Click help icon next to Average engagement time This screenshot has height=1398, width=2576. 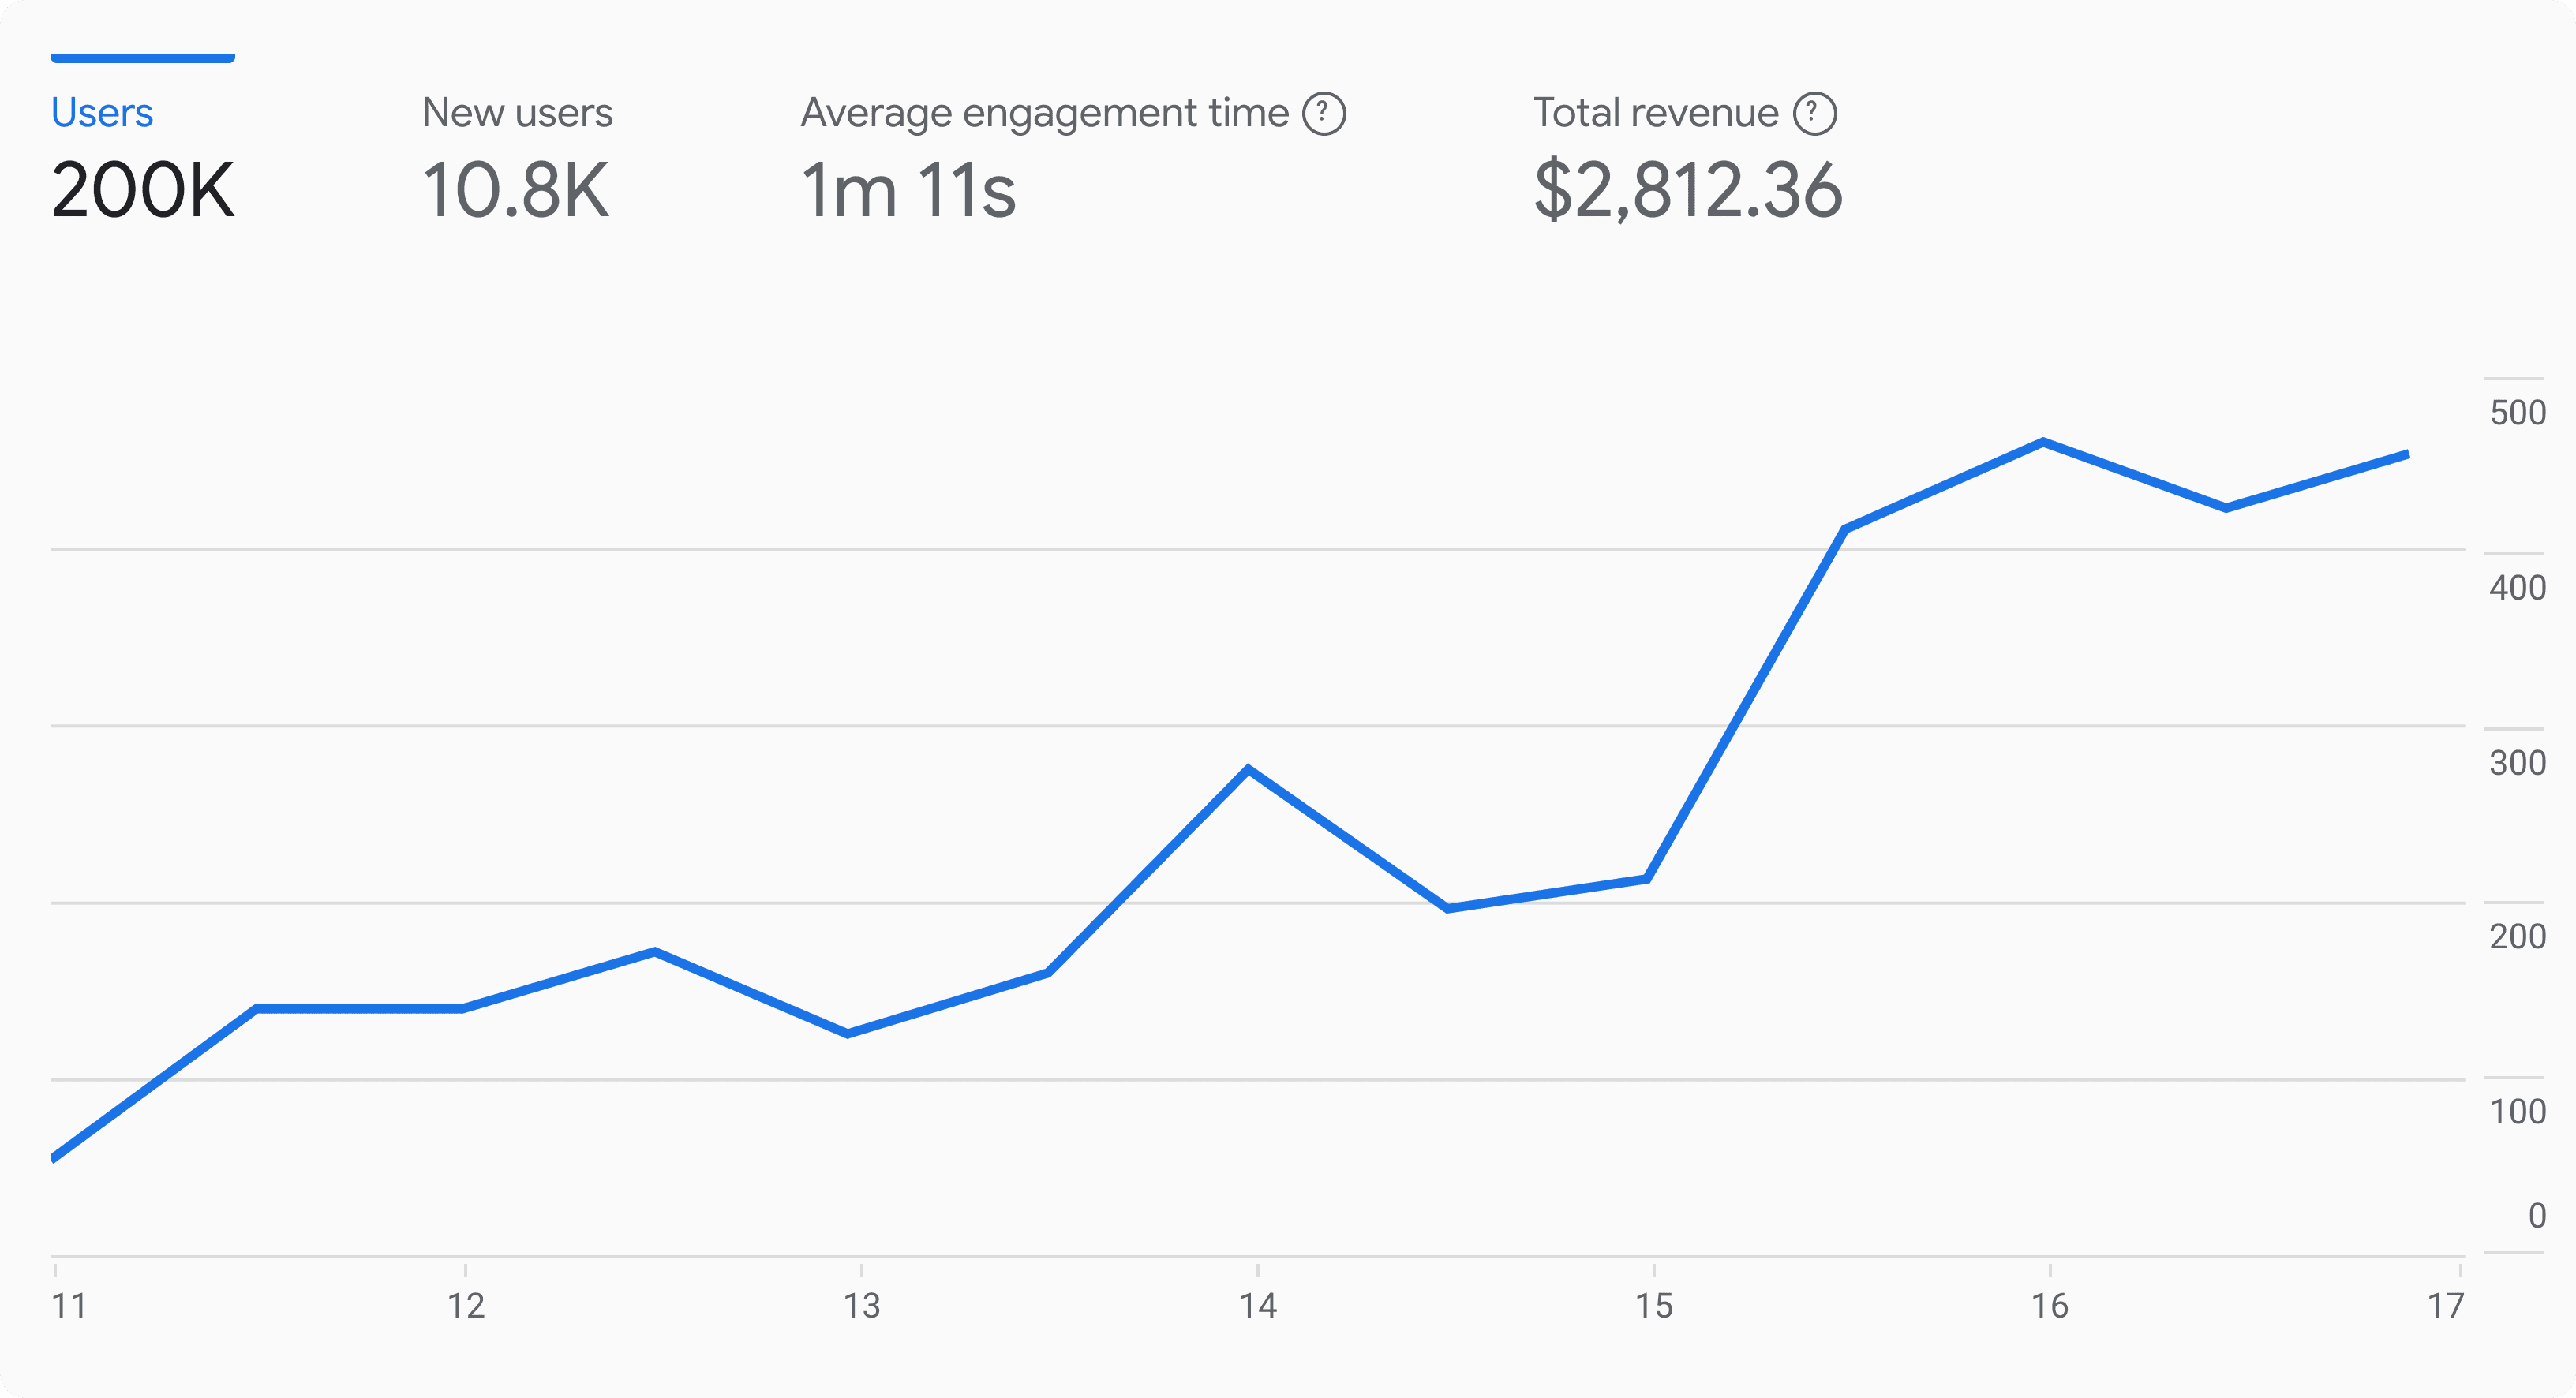click(1324, 114)
